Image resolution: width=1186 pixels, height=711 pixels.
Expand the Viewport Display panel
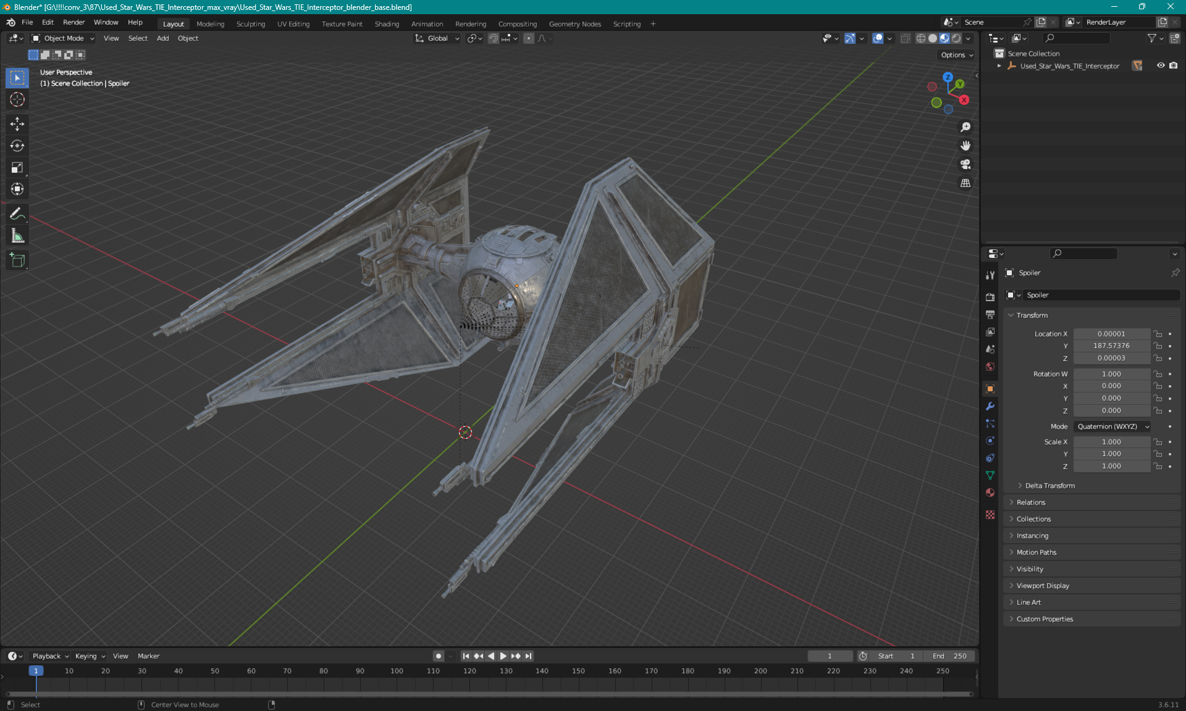[1042, 586]
